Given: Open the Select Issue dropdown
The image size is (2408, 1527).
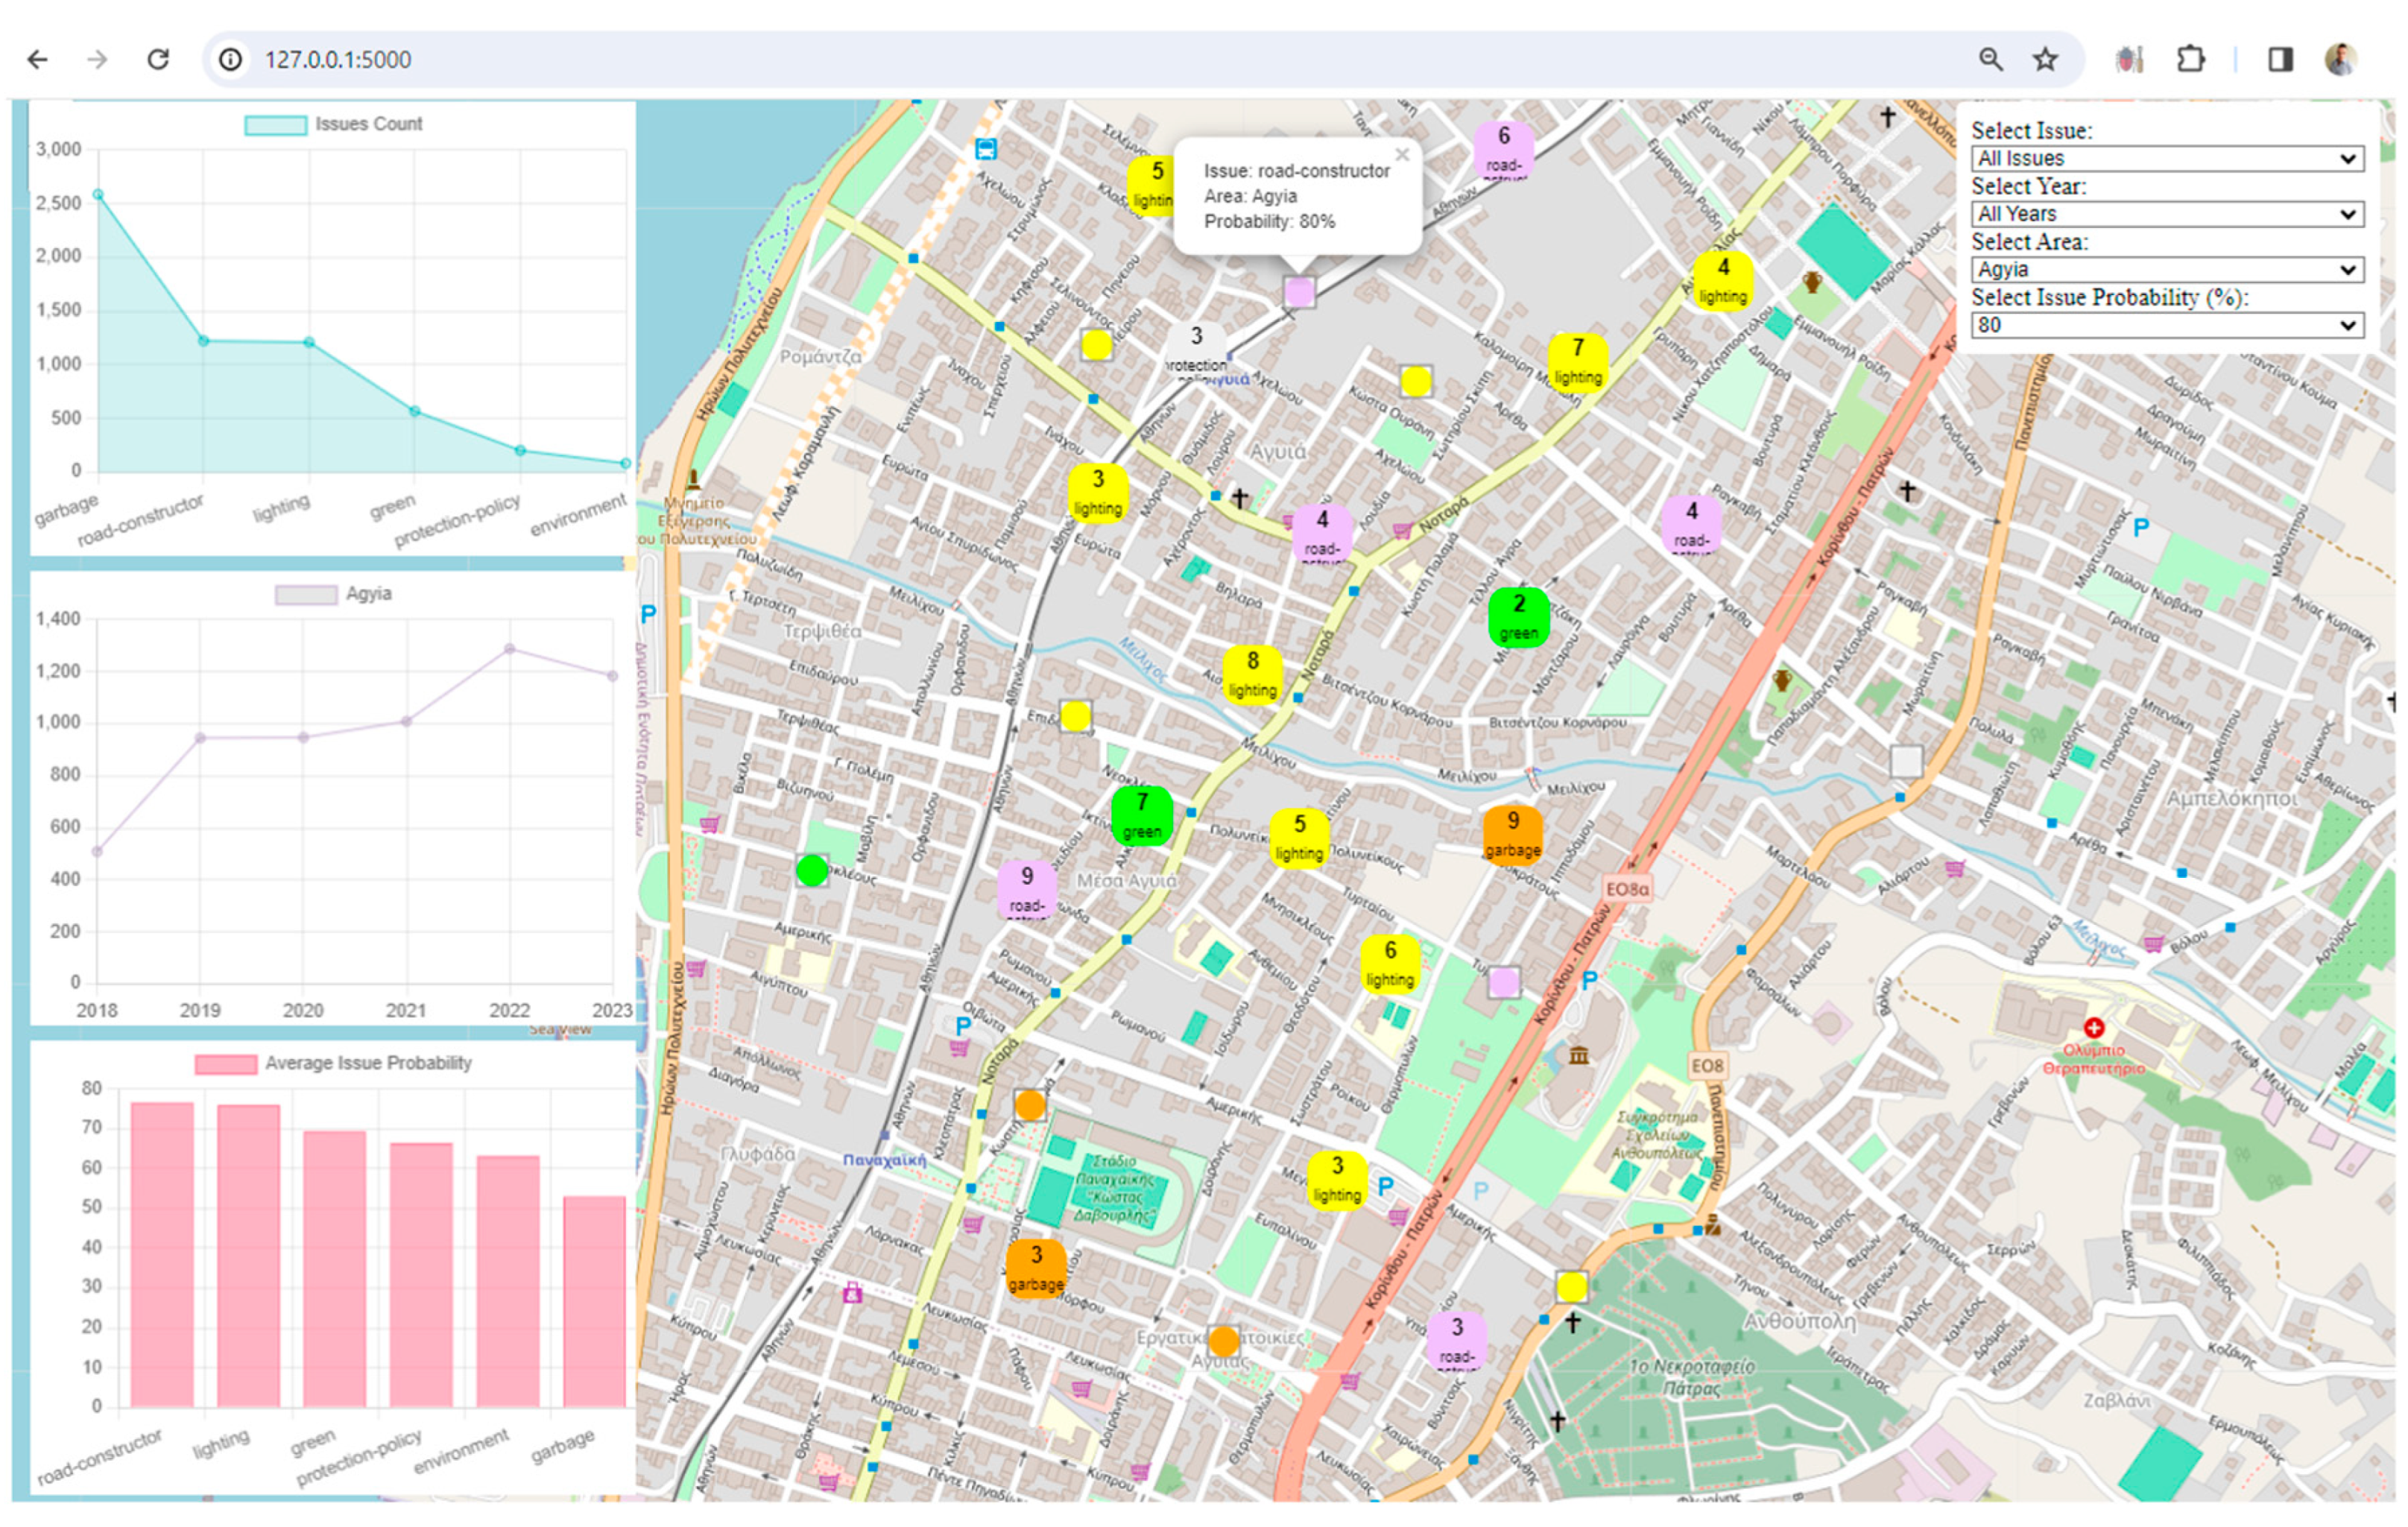Looking at the screenshot, I should (2167, 159).
